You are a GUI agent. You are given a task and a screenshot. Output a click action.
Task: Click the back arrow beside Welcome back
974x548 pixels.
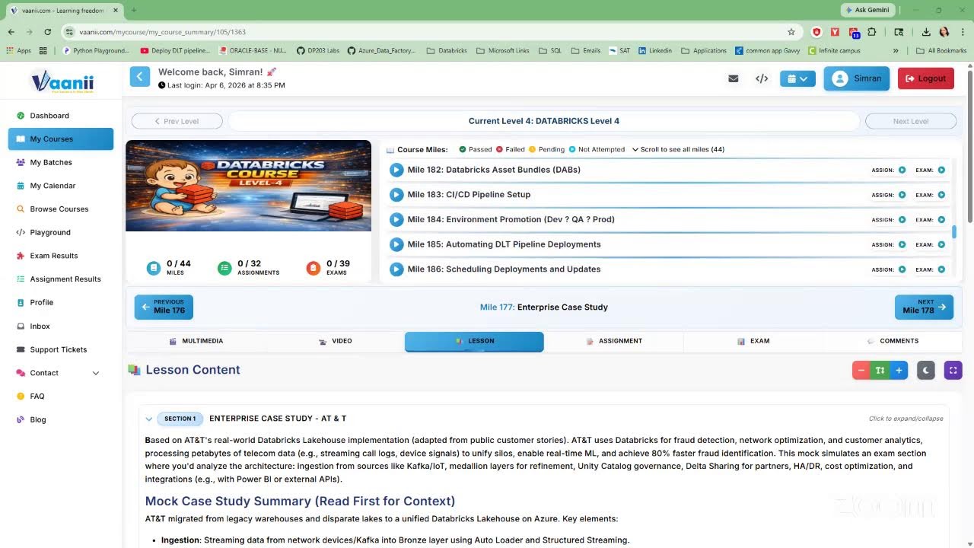click(x=140, y=77)
